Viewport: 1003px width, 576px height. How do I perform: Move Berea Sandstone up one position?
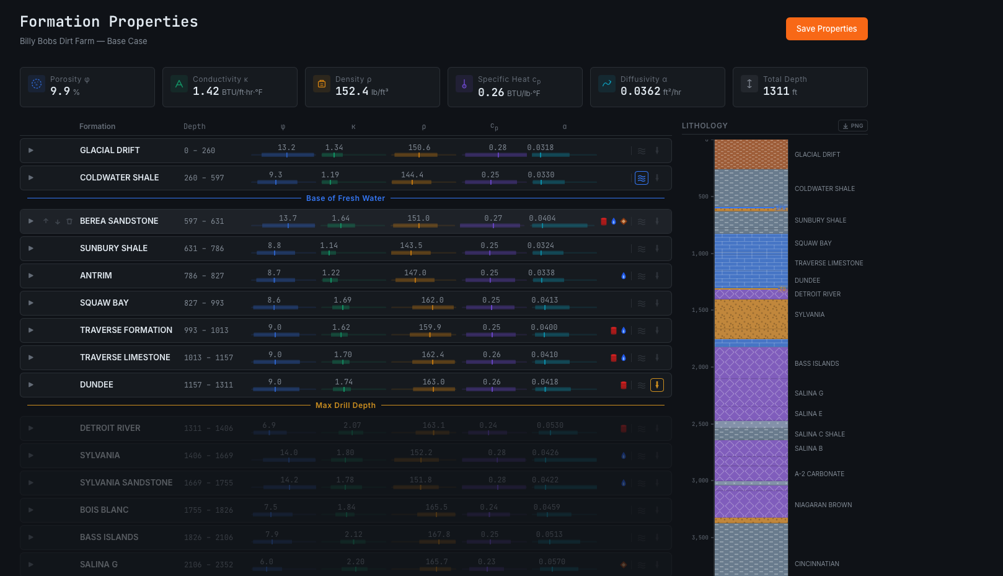(46, 221)
